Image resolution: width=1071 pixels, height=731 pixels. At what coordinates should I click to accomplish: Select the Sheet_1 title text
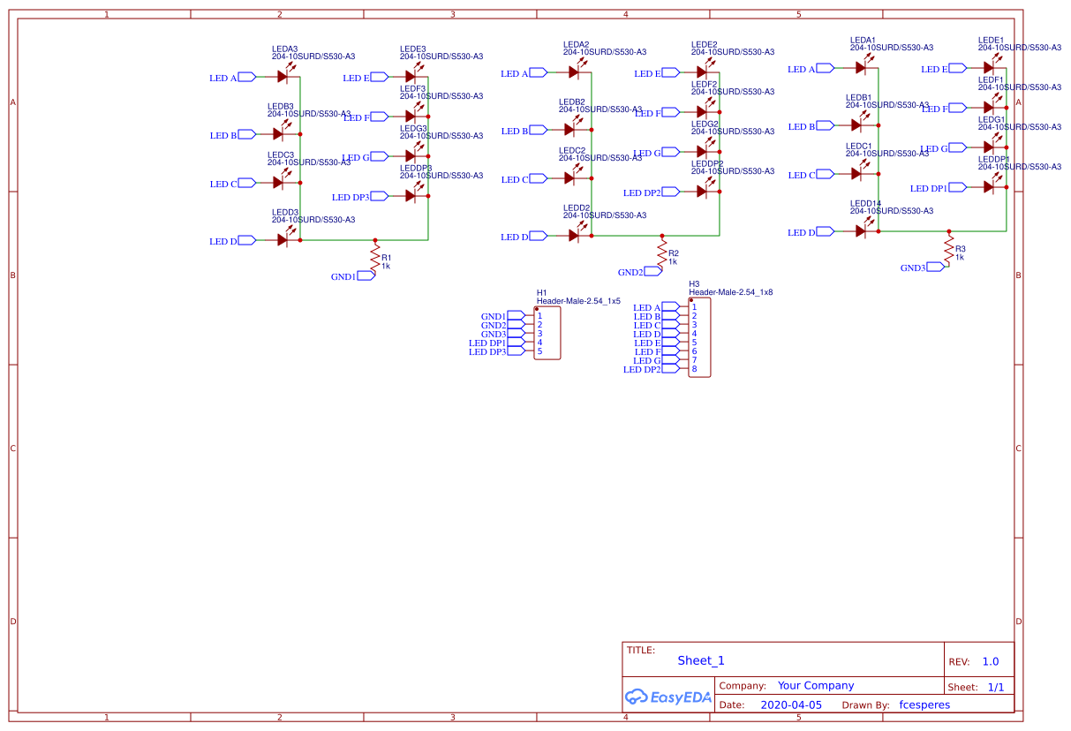tap(700, 660)
